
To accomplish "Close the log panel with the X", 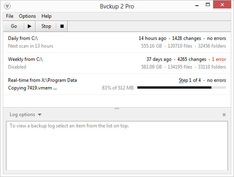I will (224, 115).
